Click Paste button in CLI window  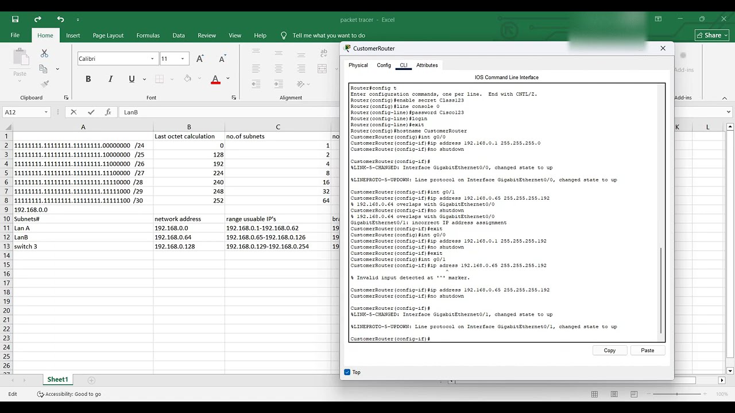coord(648,350)
